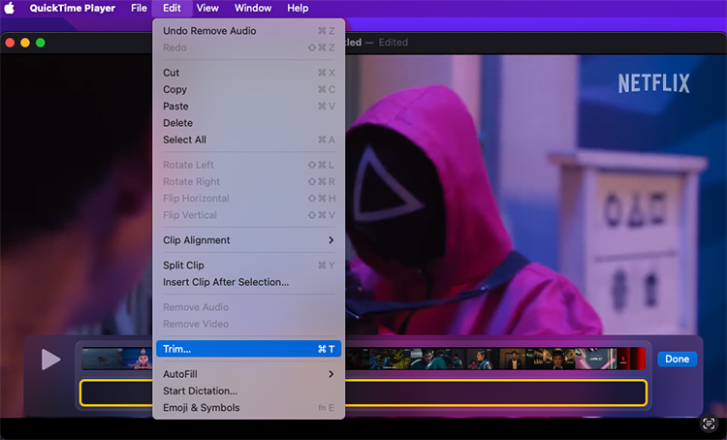This screenshot has width=727, height=440.
Task: Minimize window with yellow button
Action: 25,43
